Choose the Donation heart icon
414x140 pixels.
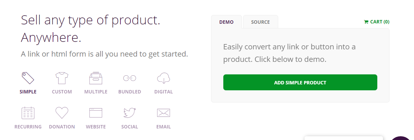[62, 113]
